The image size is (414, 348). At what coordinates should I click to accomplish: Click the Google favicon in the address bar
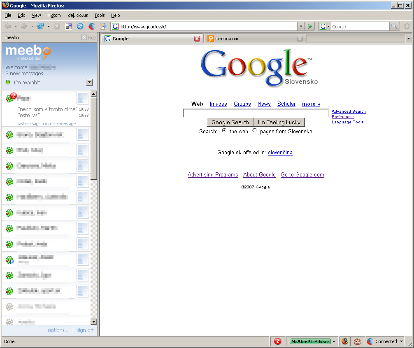point(115,26)
